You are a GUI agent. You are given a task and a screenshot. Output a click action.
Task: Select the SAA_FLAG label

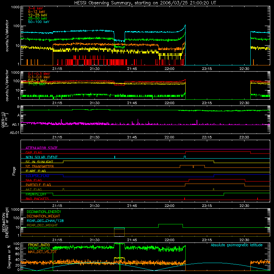(34, 180)
